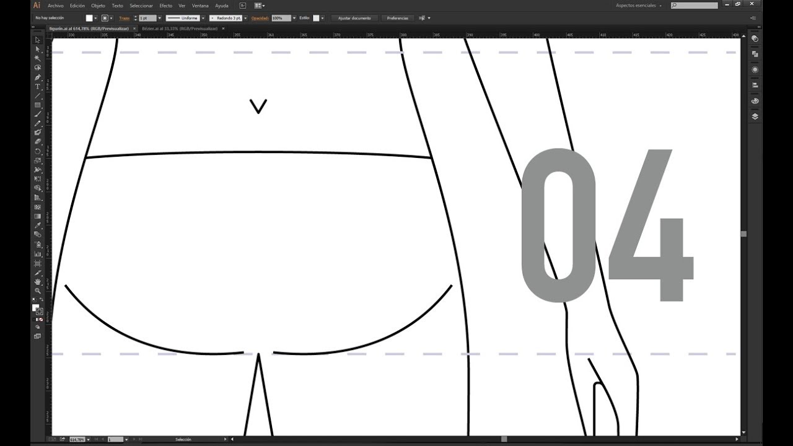Open the Redondo 3 pt. brush dropdown

pyautogui.click(x=245, y=18)
